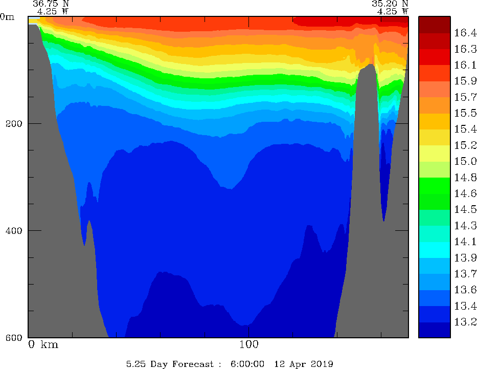The image size is (477, 369).
Task: Click the 200 depth axis label
Action: pyautogui.click(x=14, y=124)
